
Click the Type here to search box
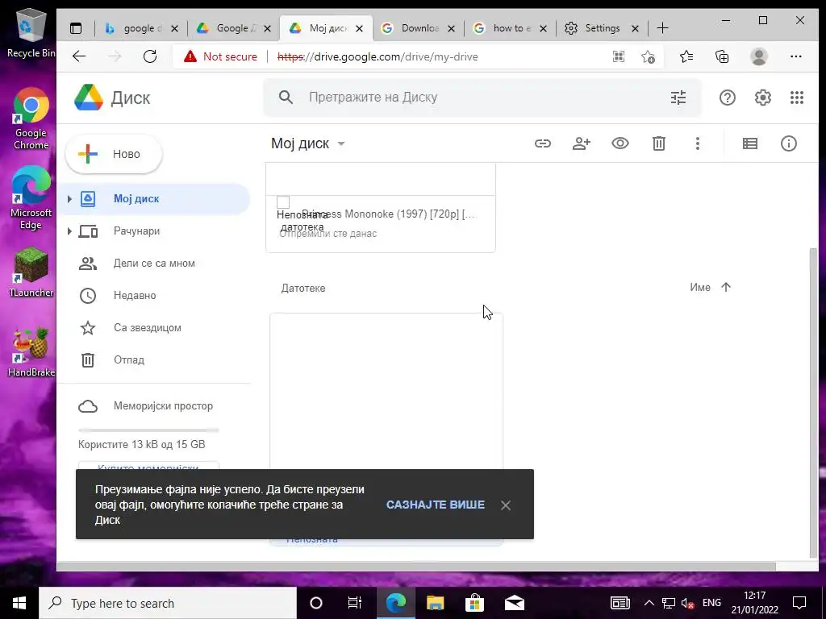pos(168,603)
